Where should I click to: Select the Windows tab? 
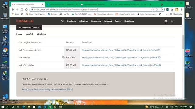[41, 34]
